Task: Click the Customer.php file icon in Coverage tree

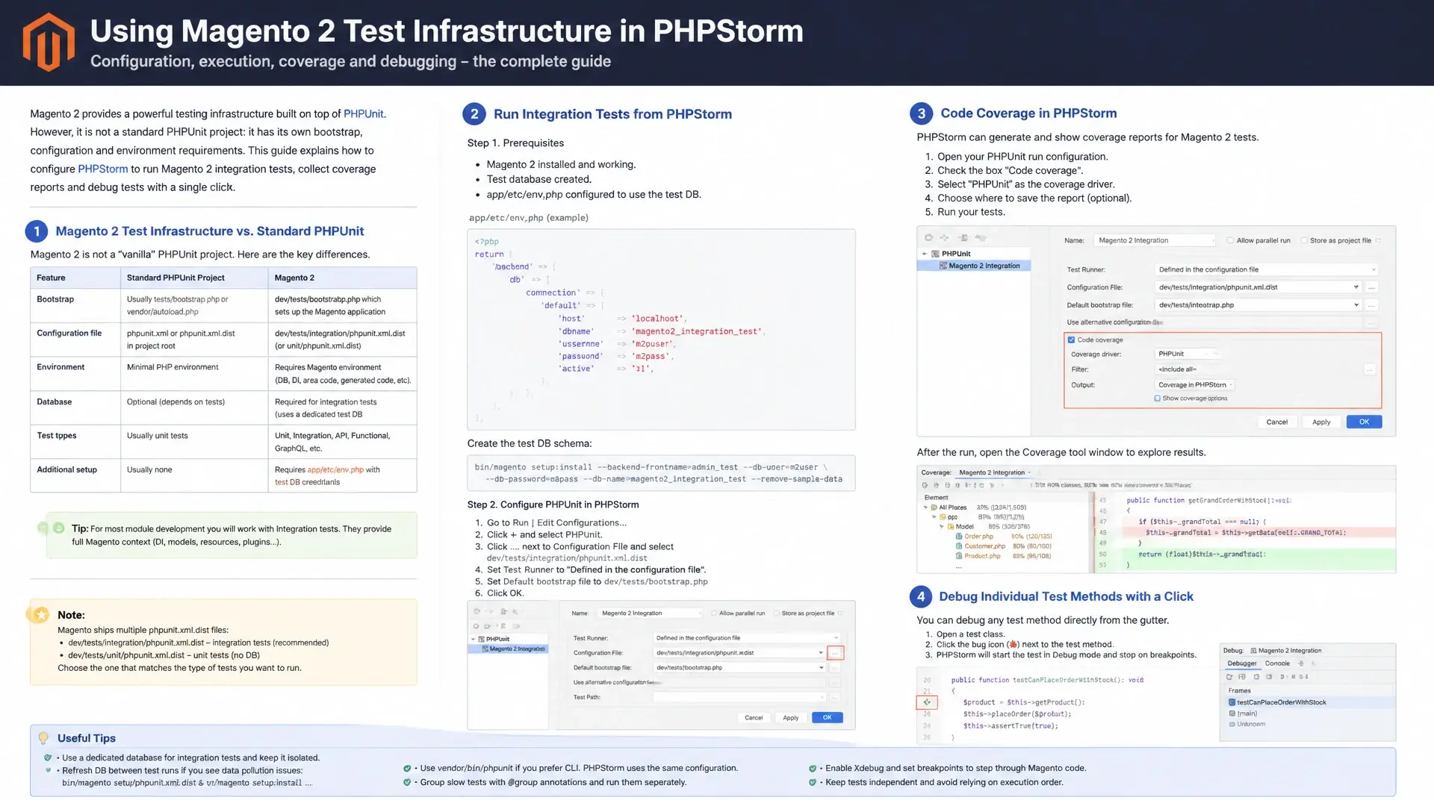Action: tap(959, 546)
